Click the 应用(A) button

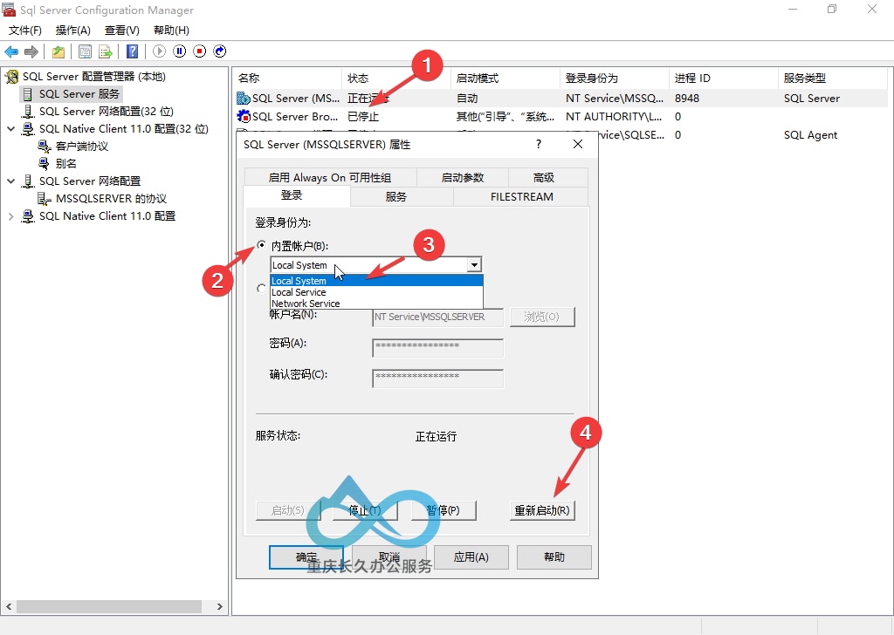[471, 557]
